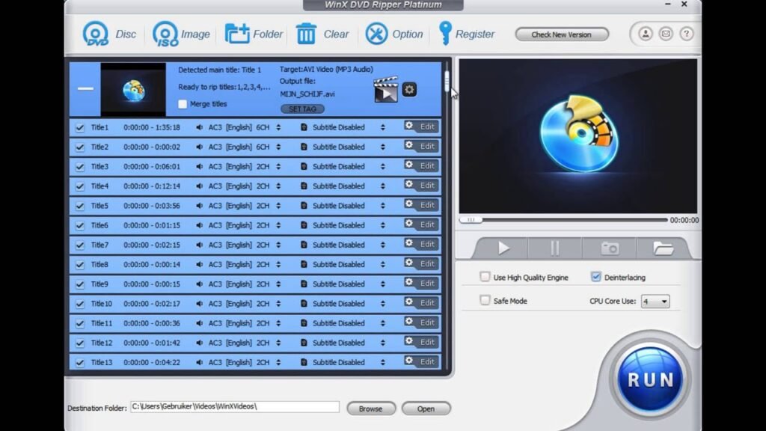766x431 pixels.
Task: Load an ISO with the Image button
Action: coord(181,34)
